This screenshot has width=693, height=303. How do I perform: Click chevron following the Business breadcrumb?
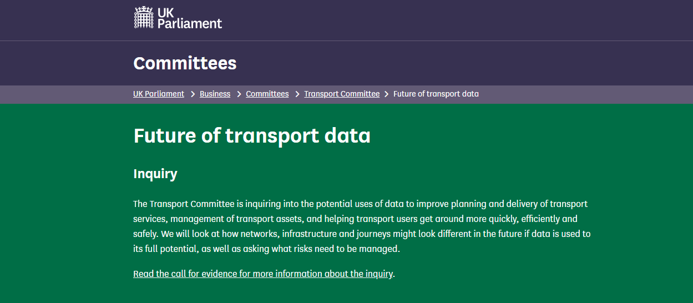point(239,94)
